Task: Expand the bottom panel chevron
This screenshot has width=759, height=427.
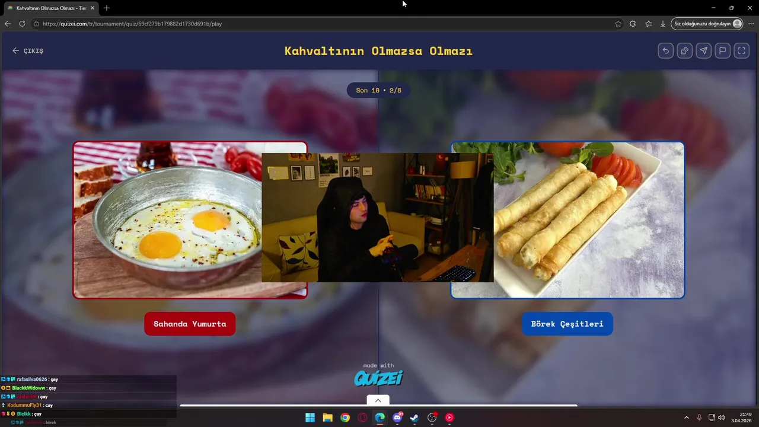Action: tap(378, 400)
